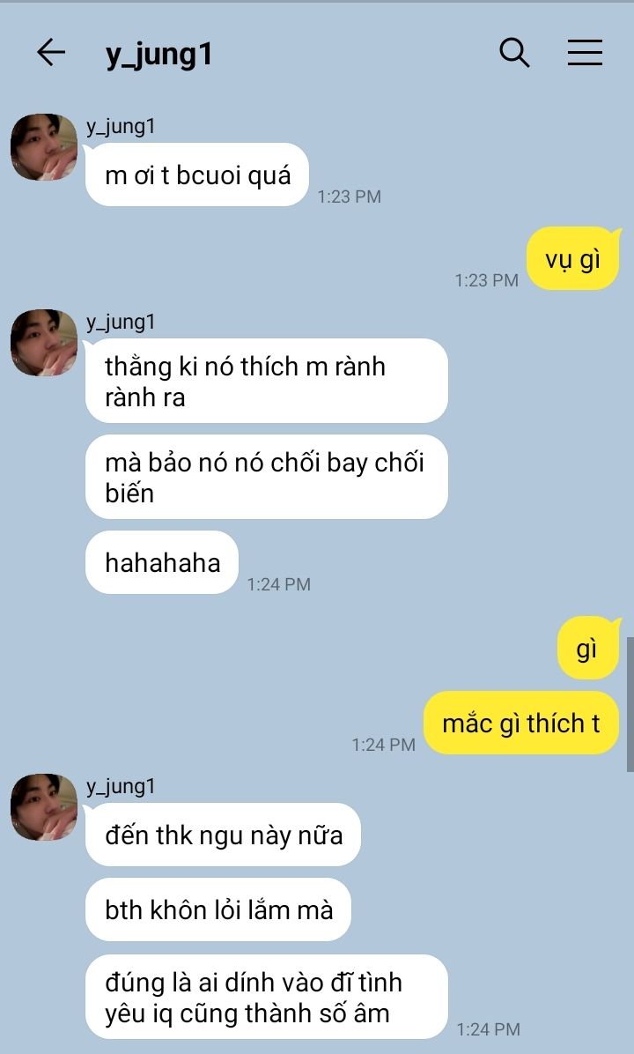
Task: Tap the sender name y_jung1 above the first message
Action: pos(121,126)
